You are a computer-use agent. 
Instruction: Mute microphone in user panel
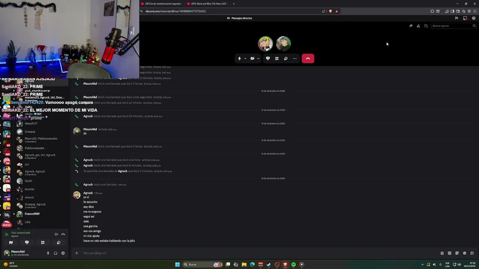point(48,253)
